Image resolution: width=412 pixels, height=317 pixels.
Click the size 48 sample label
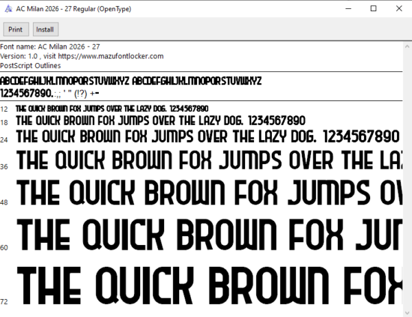[4, 202]
